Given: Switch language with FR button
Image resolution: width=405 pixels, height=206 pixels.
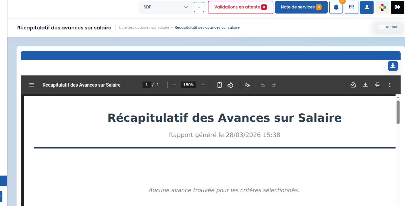Looking at the screenshot, I should click(352, 7).
